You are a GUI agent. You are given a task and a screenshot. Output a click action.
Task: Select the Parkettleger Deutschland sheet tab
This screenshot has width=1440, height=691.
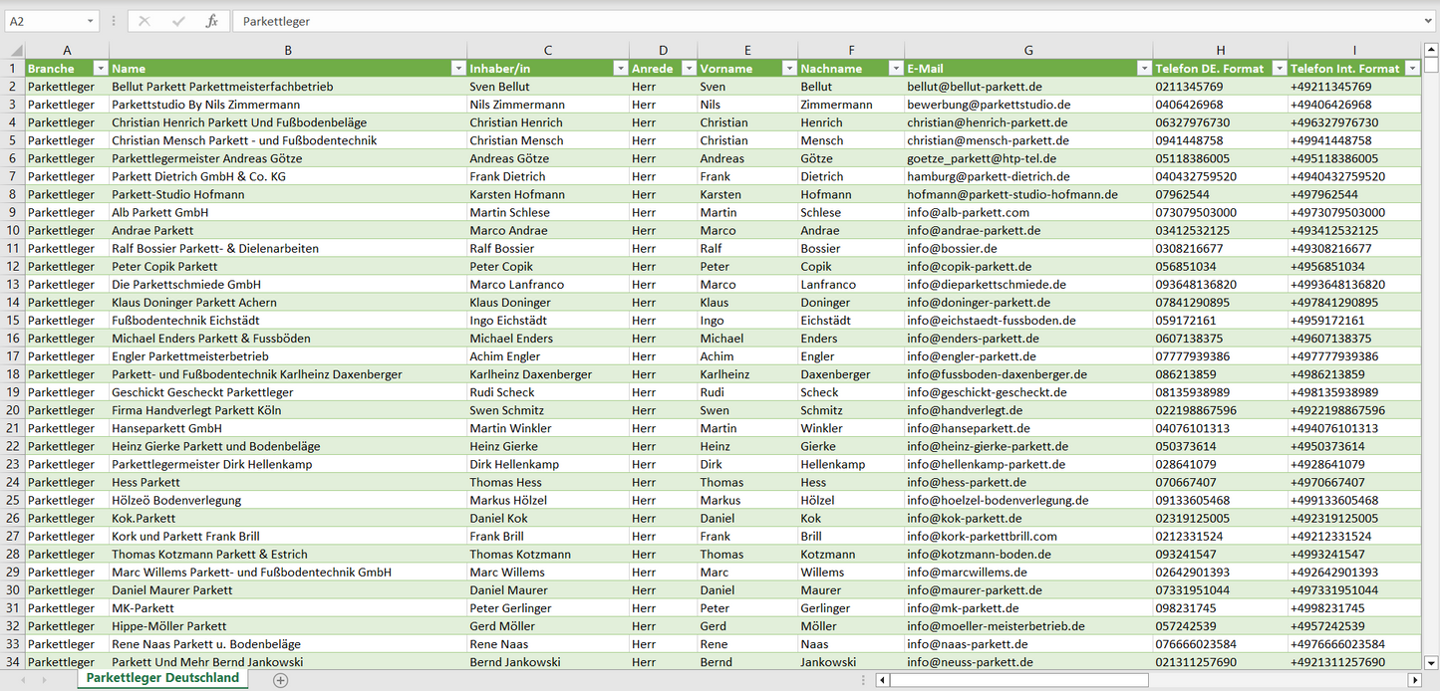pos(162,678)
